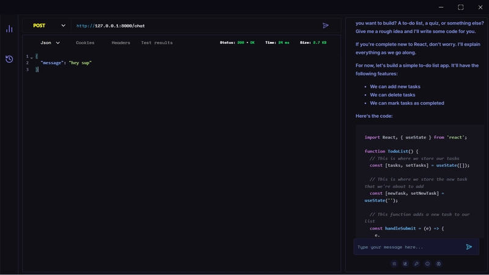
Task: Send the POST request with arrow icon
Action: pos(326,26)
